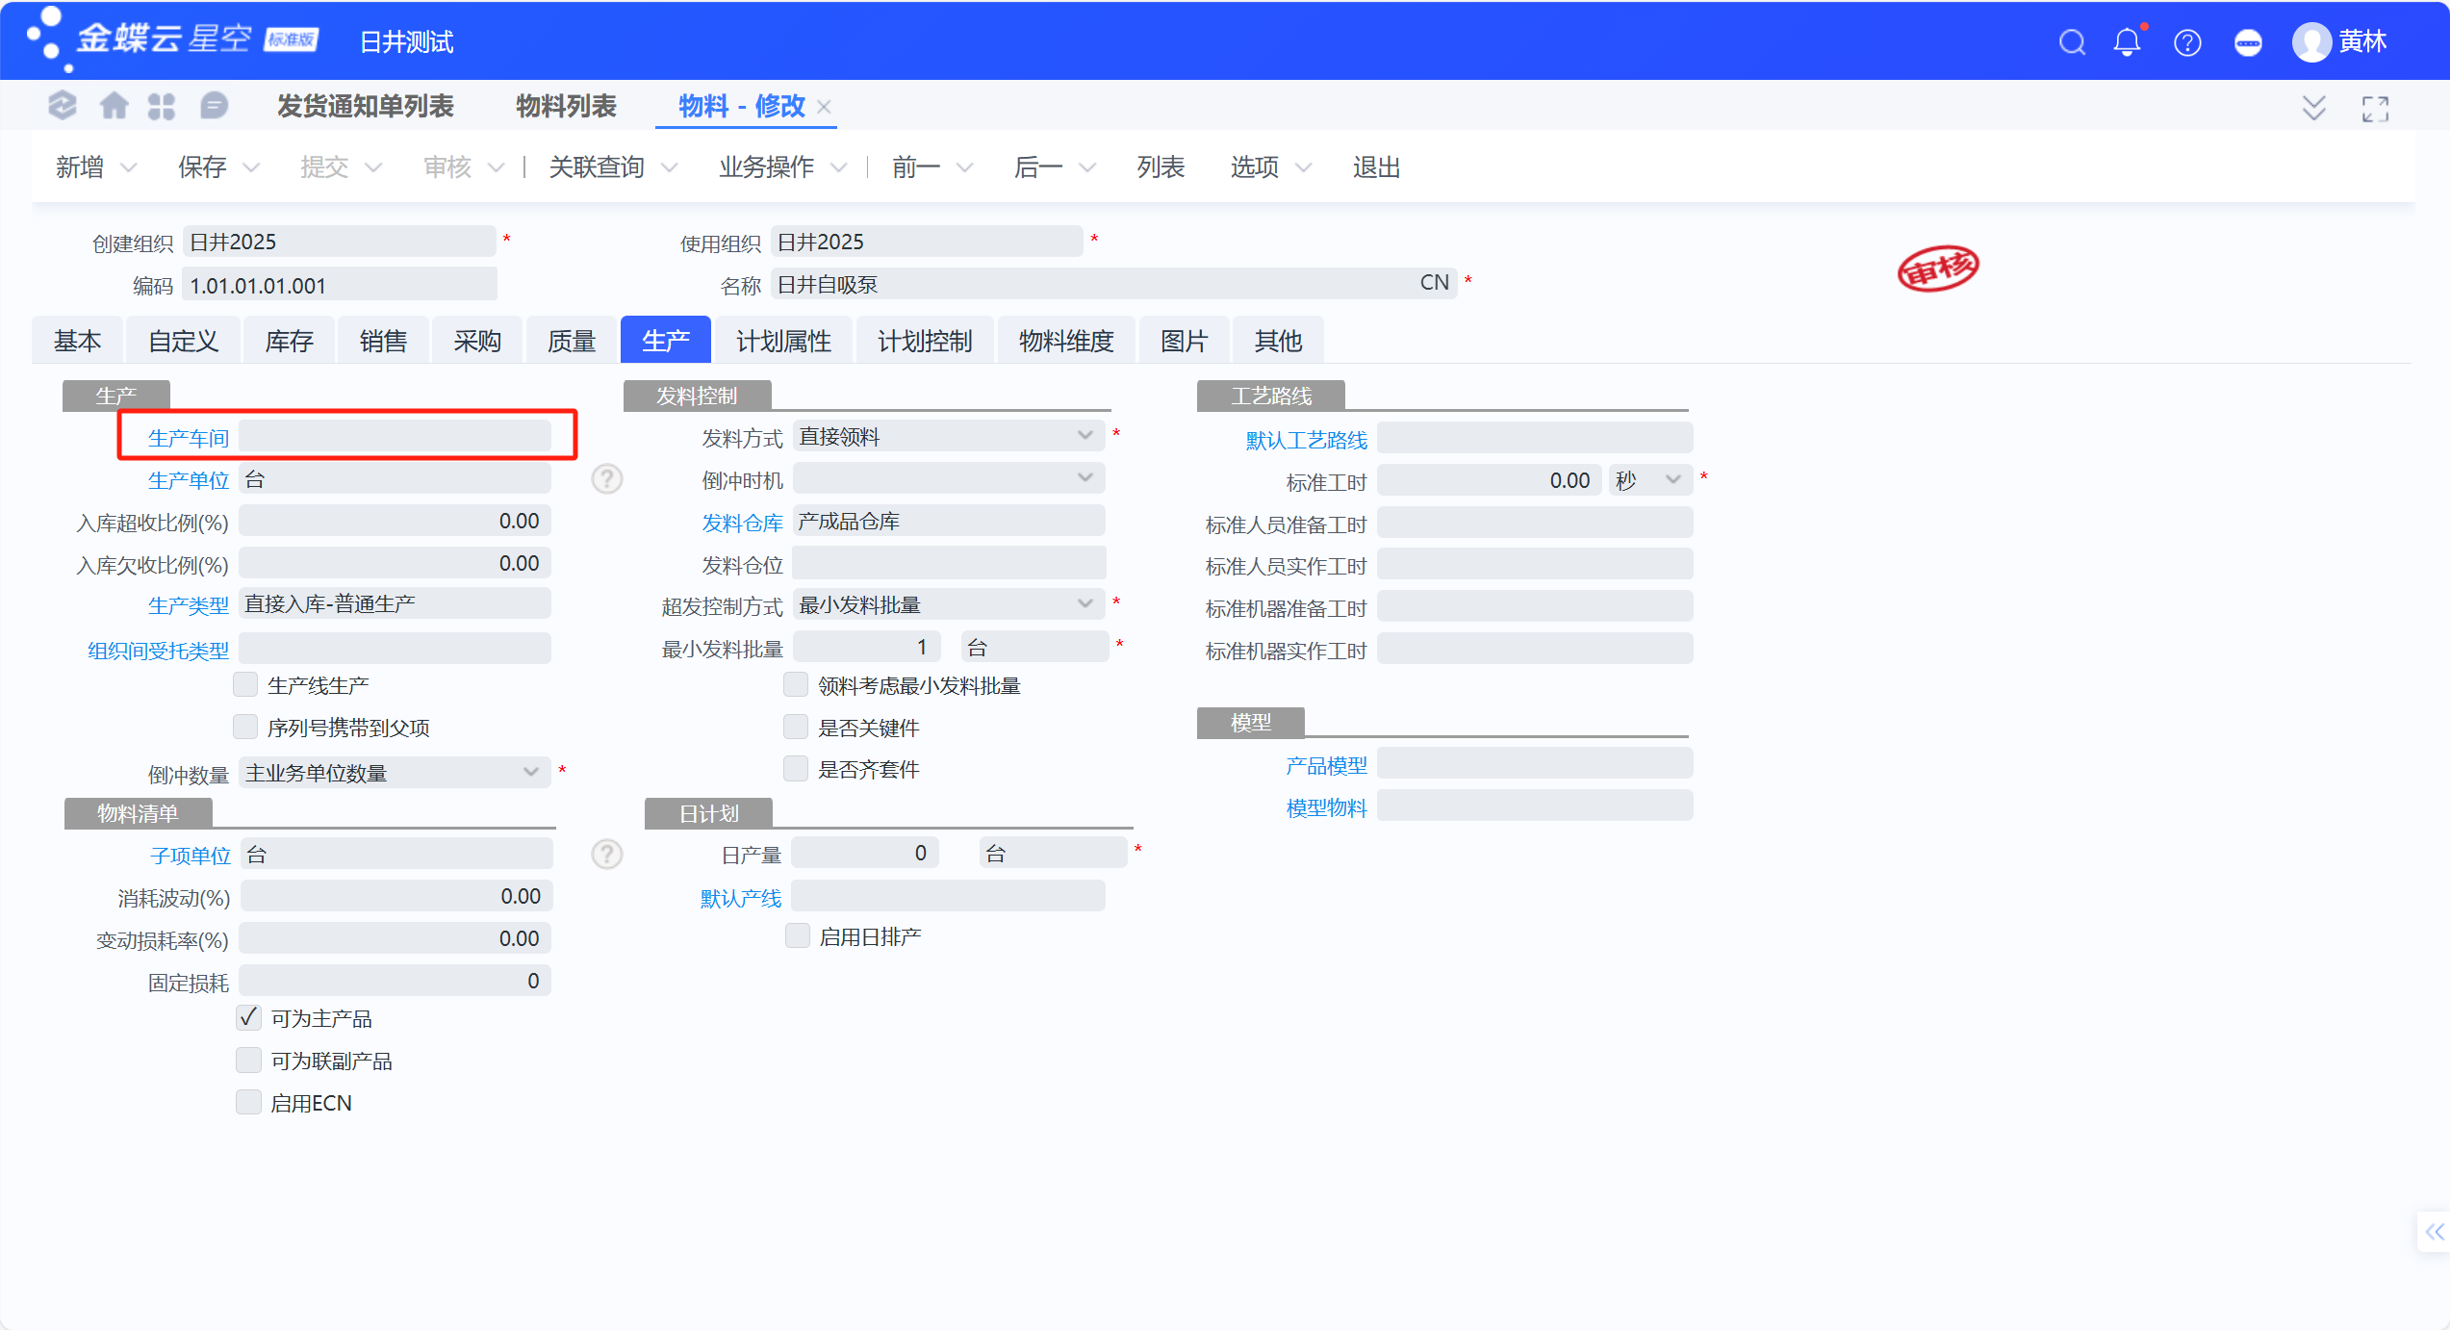The image size is (2450, 1330).
Task: Open the 发料方式 dropdown
Action: coord(949,437)
